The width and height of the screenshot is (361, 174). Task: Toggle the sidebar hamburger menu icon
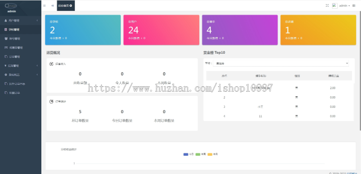click(x=45, y=6)
